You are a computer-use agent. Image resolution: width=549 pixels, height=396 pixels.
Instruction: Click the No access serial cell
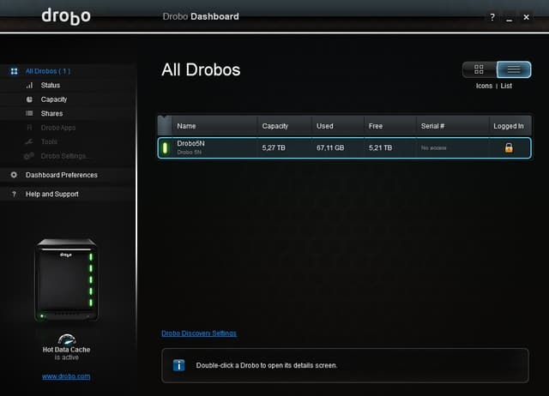434,148
